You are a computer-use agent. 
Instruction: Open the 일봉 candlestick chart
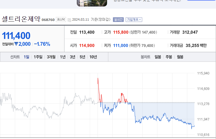point(158,57)
